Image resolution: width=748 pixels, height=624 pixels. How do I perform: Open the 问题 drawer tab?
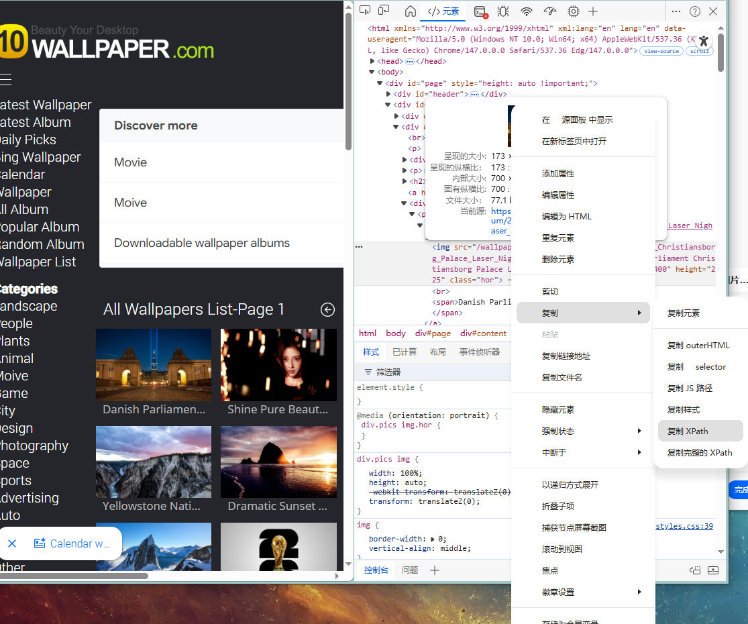click(410, 570)
